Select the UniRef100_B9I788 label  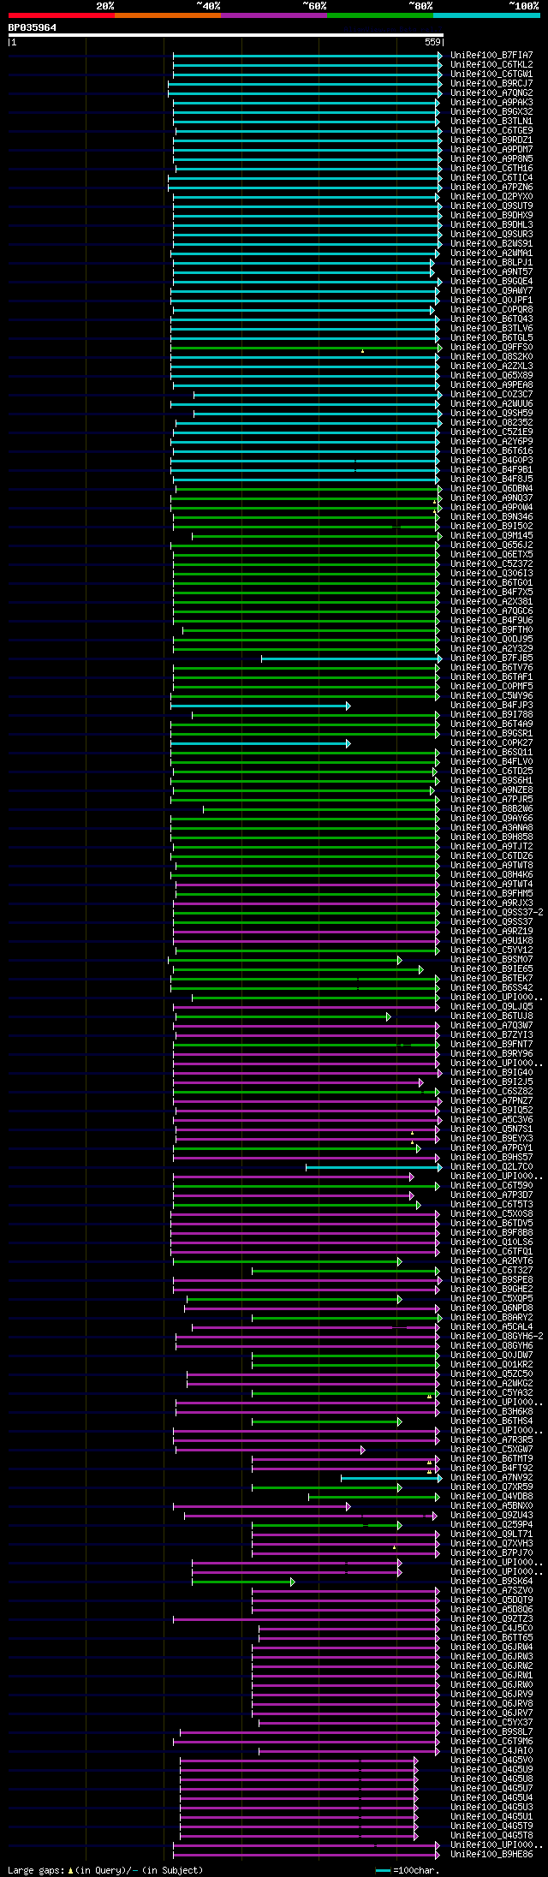pos(491,714)
